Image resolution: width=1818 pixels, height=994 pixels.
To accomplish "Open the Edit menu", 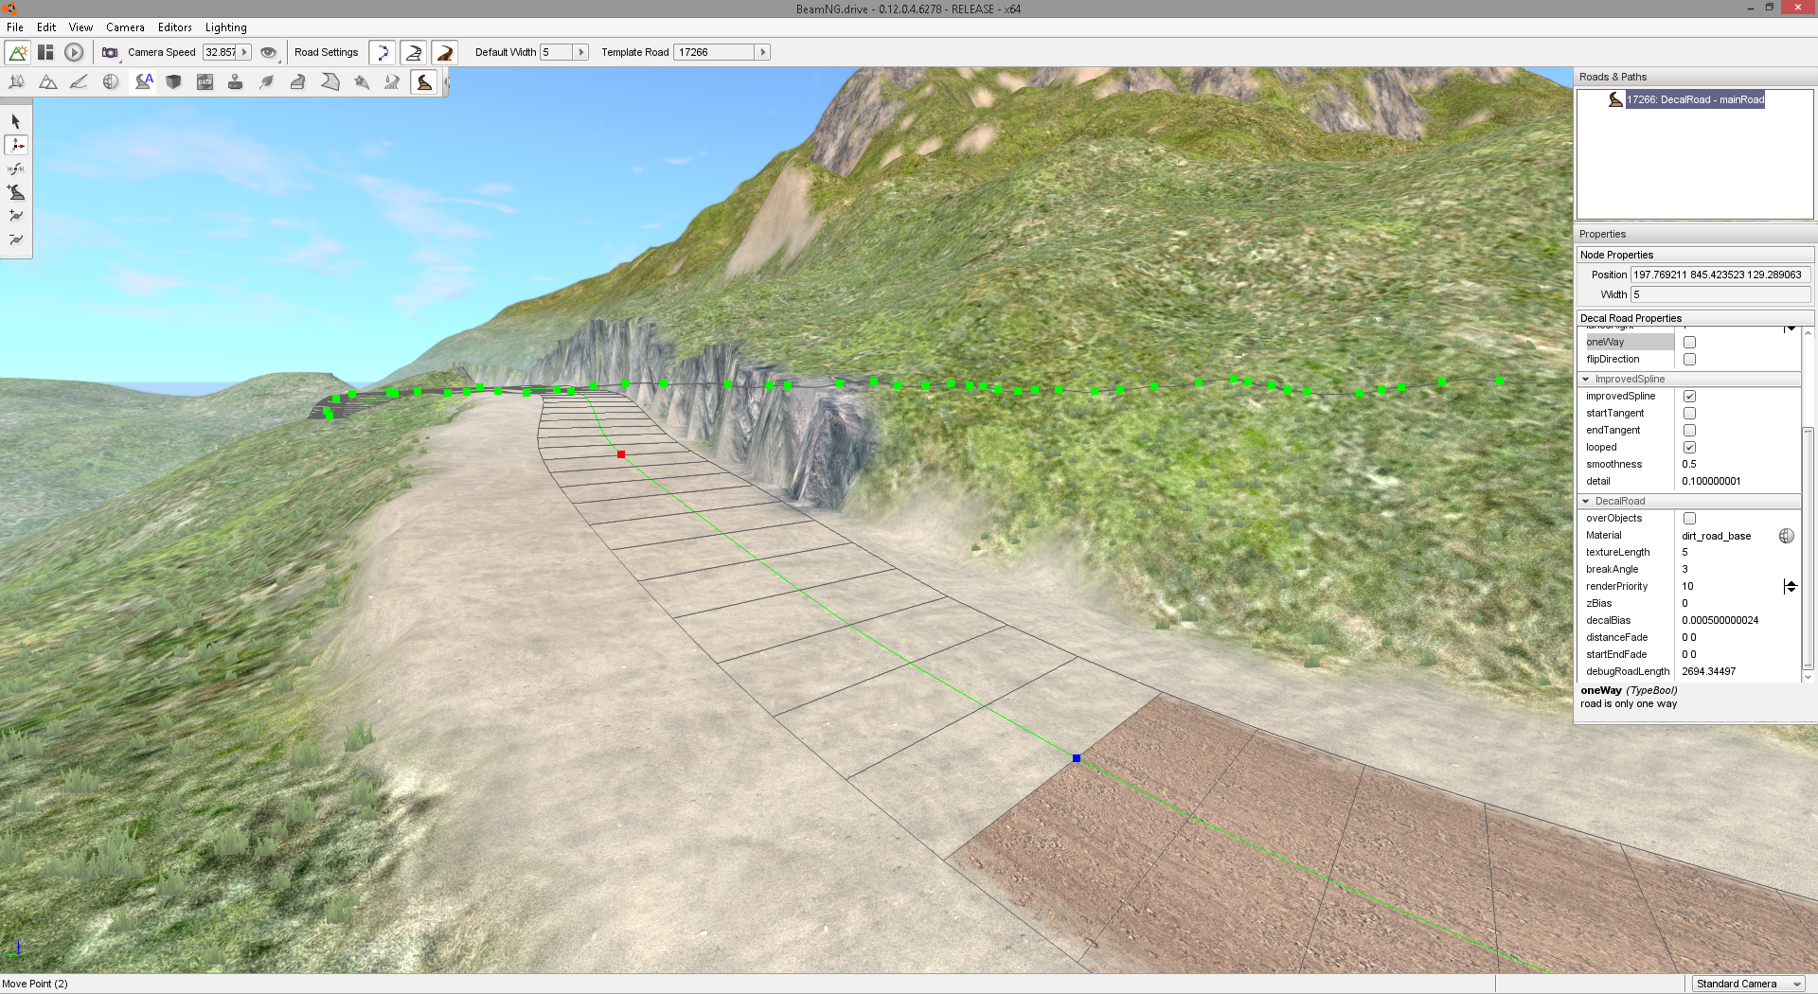I will coord(46,27).
